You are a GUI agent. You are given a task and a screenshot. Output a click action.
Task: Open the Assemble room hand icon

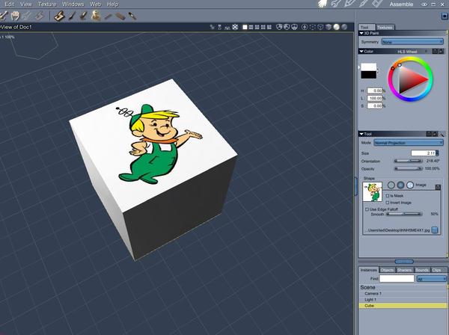pos(323,4)
